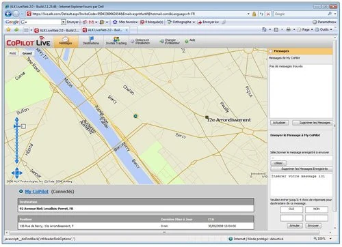Open the Invite Tracking tab
This screenshot has height=247, width=342.
(116, 41)
